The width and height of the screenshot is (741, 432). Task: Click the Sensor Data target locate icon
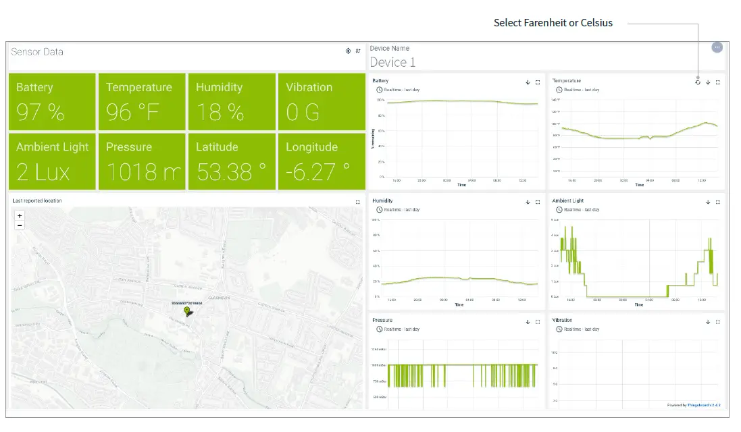point(348,51)
